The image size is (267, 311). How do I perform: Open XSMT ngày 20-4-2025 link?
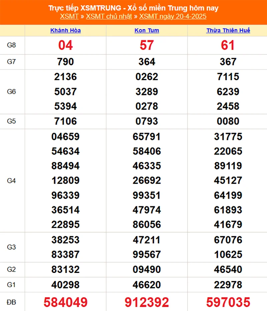point(173,16)
